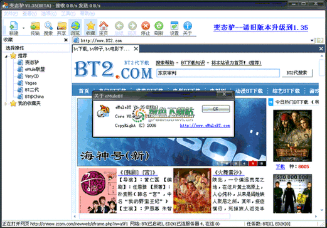Click the eMule donkey icon in About dialog
The image size is (327, 228).
104,111
